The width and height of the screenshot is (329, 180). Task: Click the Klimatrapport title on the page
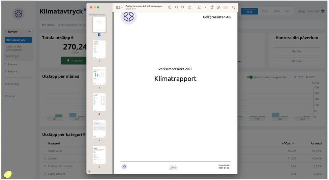[x=175, y=79]
